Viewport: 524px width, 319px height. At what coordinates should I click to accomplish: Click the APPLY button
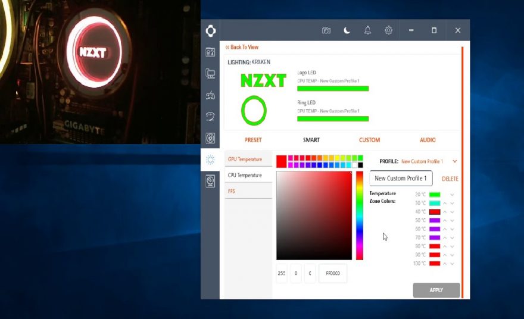tap(436, 290)
